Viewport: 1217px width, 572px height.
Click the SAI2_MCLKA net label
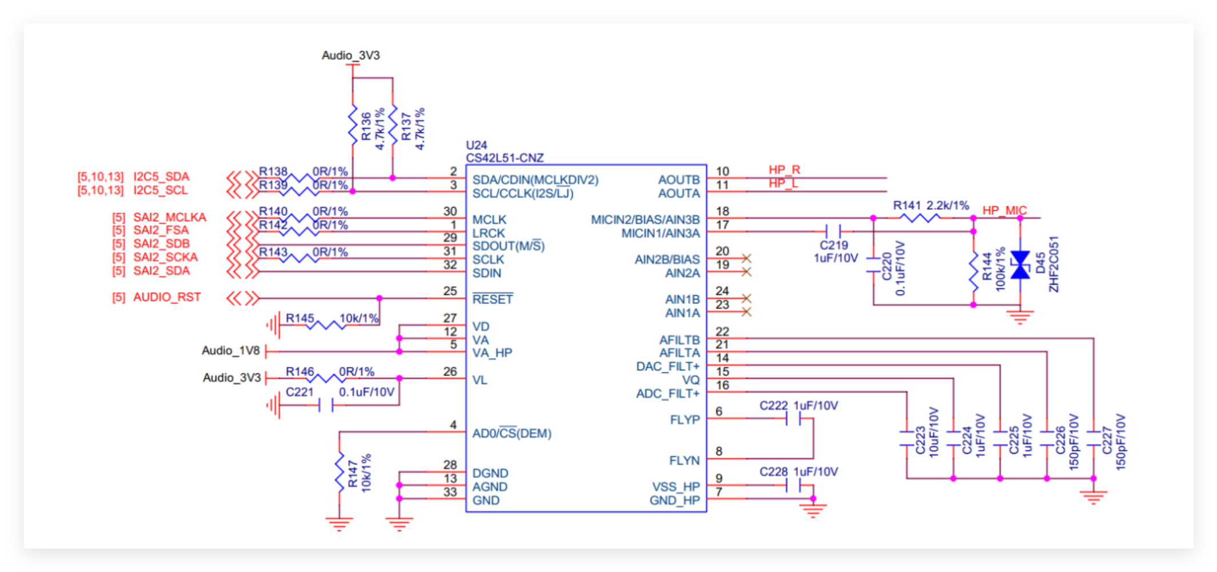coord(169,217)
